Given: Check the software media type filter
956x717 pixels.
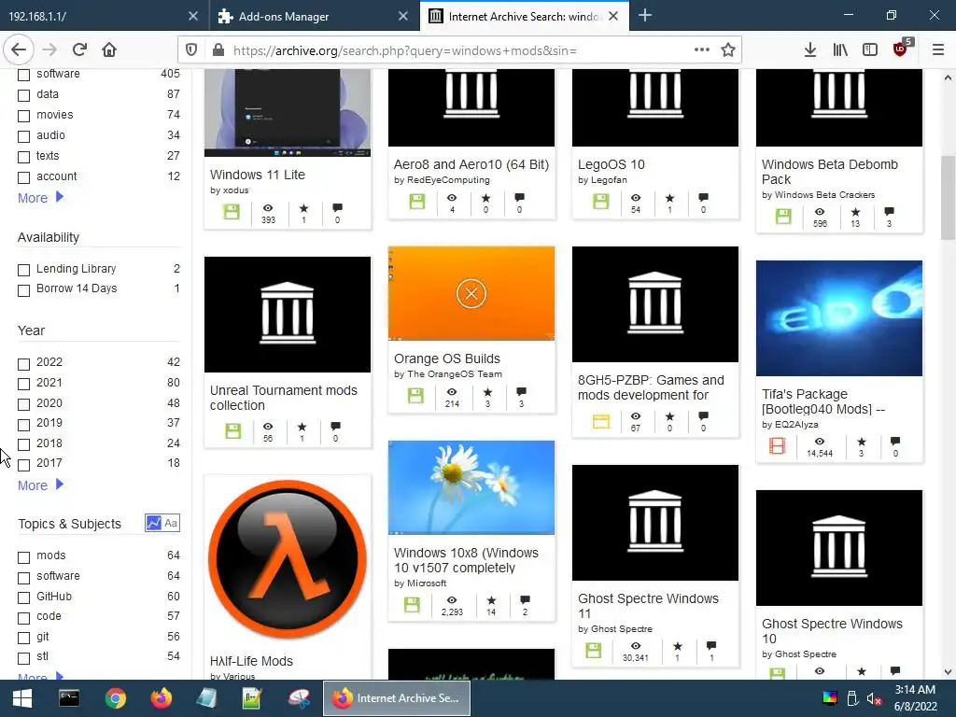Looking at the screenshot, I should pyautogui.click(x=23, y=75).
